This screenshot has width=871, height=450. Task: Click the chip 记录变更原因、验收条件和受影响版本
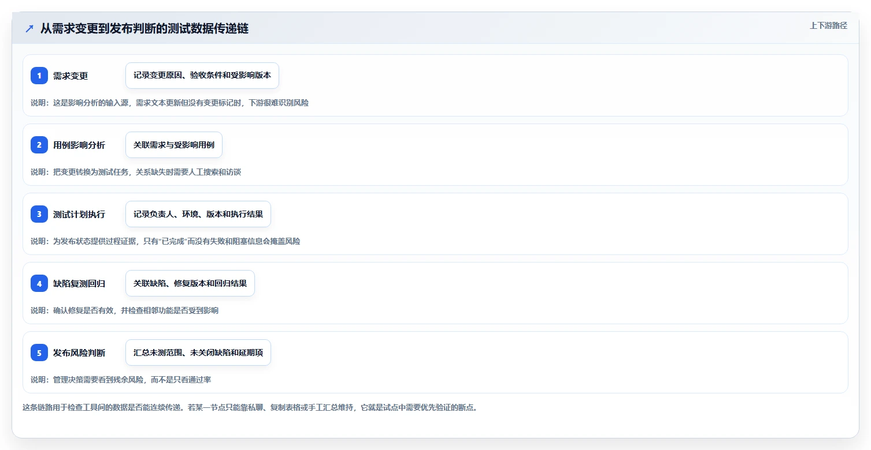click(x=202, y=76)
